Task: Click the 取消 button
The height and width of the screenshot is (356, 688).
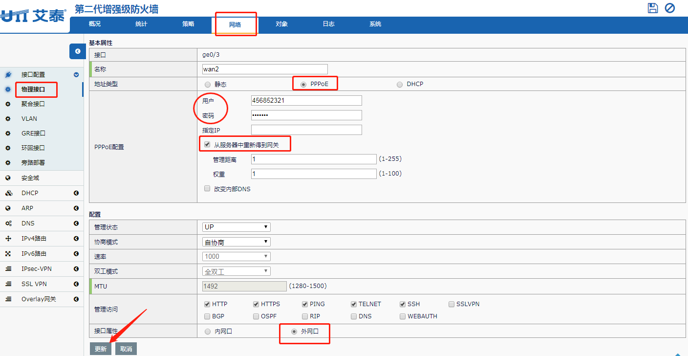Action: (126, 349)
